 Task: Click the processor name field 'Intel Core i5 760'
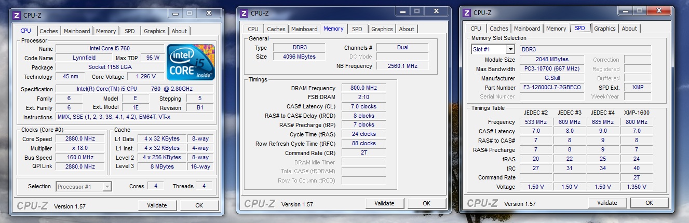coord(110,49)
